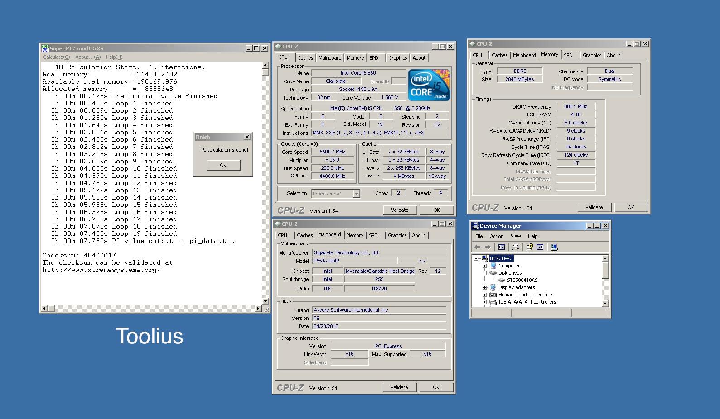The width and height of the screenshot is (720, 419).
Task: Collapse the Disk drives node
Action: (x=484, y=273)
